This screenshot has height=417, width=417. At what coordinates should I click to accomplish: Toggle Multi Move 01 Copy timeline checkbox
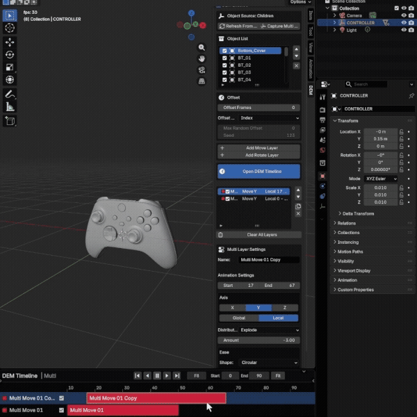point(61,398)
